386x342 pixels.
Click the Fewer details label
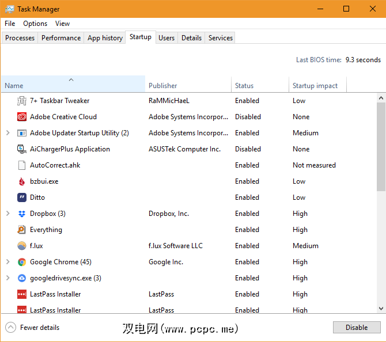[x=40, y=328]
